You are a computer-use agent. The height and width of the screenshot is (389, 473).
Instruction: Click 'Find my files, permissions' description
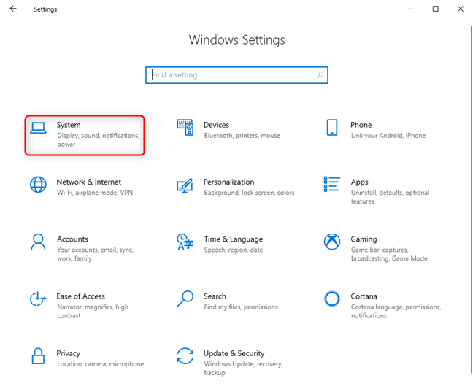click(241, 307)
